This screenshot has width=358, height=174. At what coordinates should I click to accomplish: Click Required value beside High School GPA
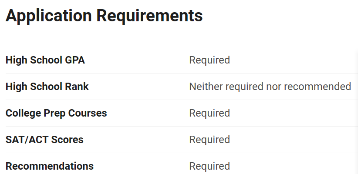tap(209, 60)
